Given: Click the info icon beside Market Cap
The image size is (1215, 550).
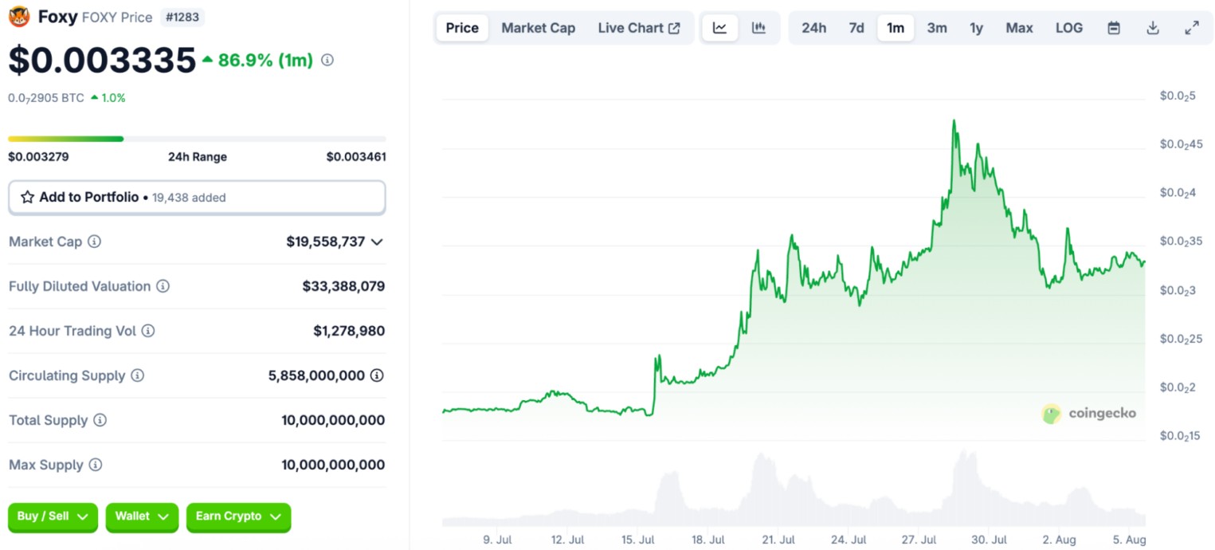Looking at the screenshot, I should point(94,242).
